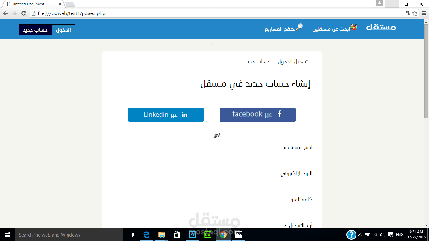Open Task View from the taskbar
This screenshot has width=429, height=241.
pos(131,235)
